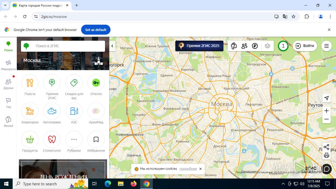Open the Друзья friends section
This screenshot has height=189, width=336.
[8, 84]
